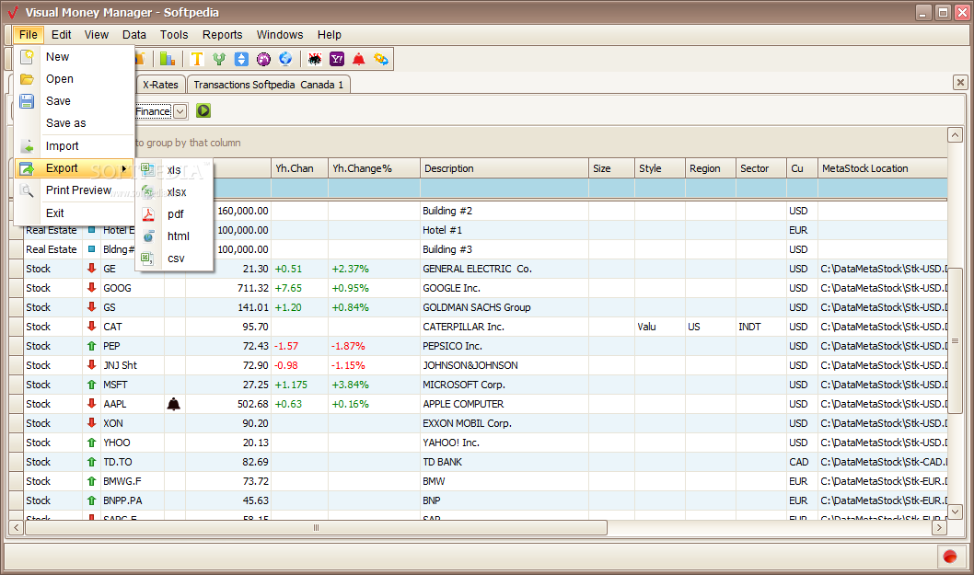Export data as xls
Screen dimensions: 974x575
(x=174, y=169)
